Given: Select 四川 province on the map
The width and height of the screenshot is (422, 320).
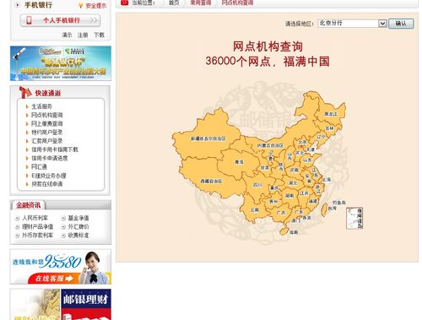Looking at the screenshot, I should [x=257, y=185].
